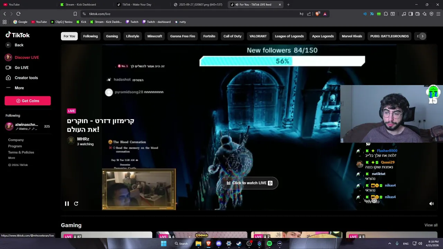Click MHRz streamer avatar
Image resolution: width=443 pixels, height=249 pixels.
coord(71,141)
